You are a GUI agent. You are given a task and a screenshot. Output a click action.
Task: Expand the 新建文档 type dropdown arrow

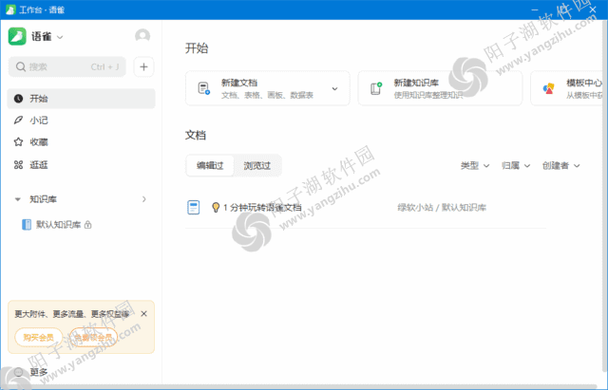tap(334, 88)
